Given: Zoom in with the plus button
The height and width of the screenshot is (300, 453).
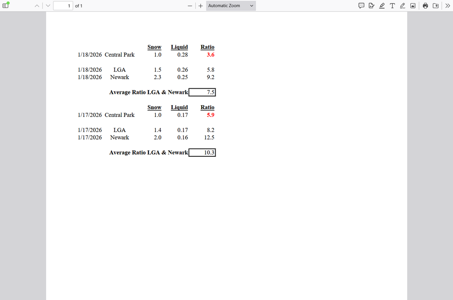Looking at the screenshot, I should 200,6.
